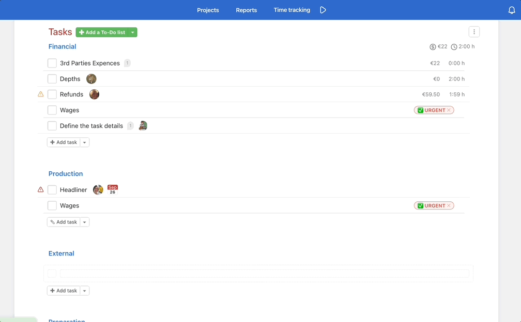
Task: Click the assignee avatar on Depths task
Action: tap(91, 79)
